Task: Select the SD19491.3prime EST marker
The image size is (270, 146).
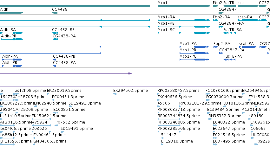Action: click(x=70, y=106)
